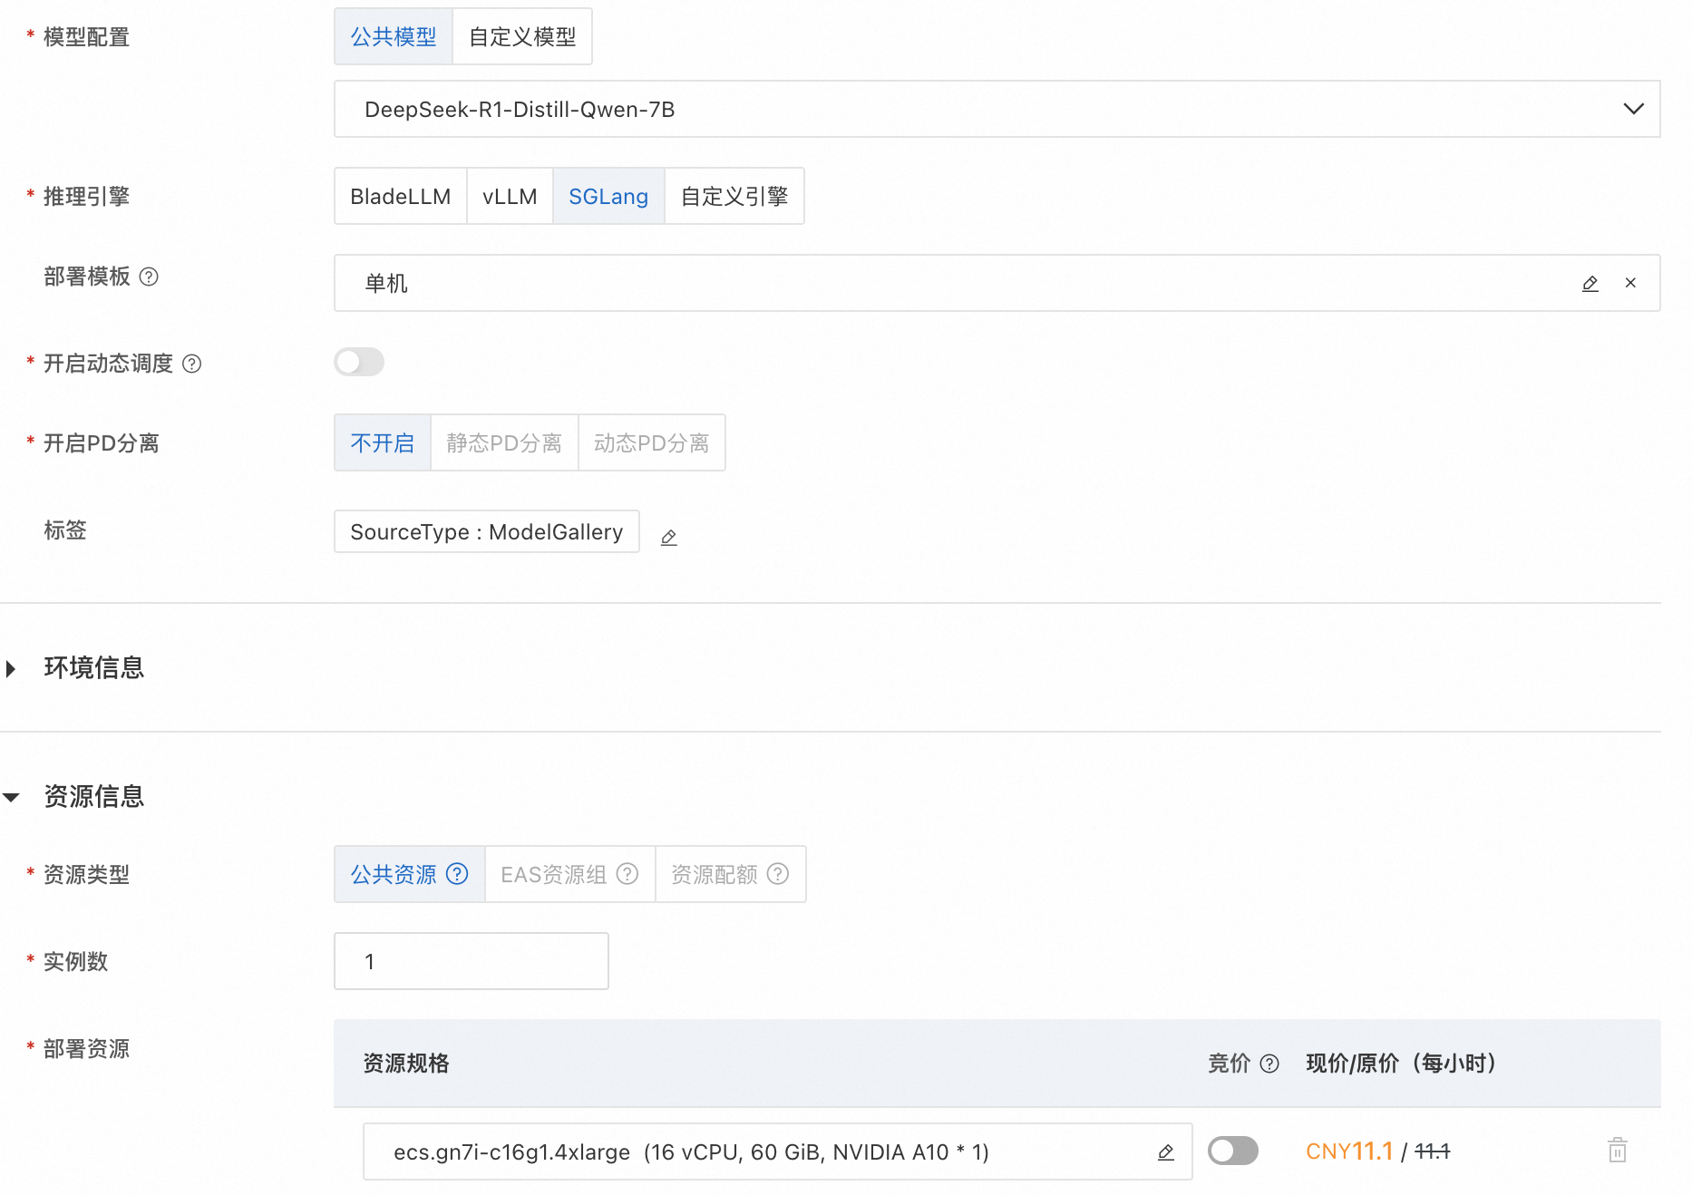1692x1195 pixels.
Task: Select 动态PD分离 option
Action: [652, 443]
